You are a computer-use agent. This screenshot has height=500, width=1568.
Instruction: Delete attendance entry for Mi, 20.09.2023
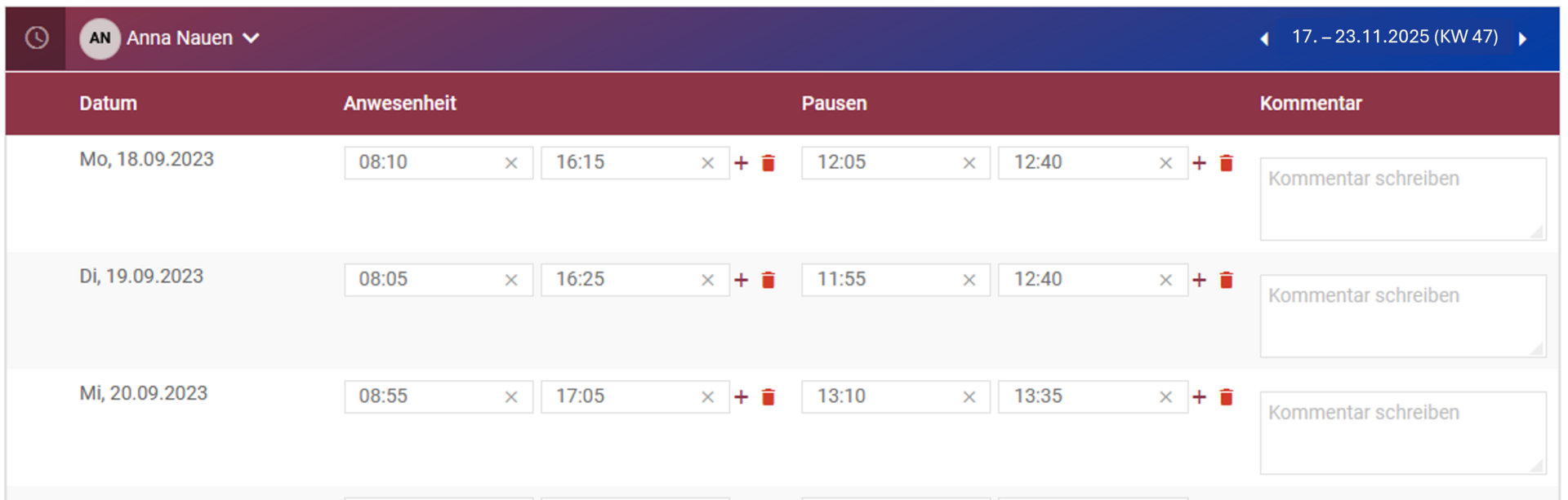tap(768, 397)
